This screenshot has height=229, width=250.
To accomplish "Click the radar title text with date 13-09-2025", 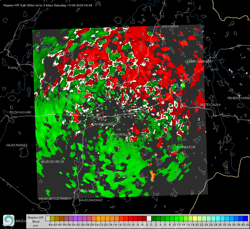I will point(48,5).
